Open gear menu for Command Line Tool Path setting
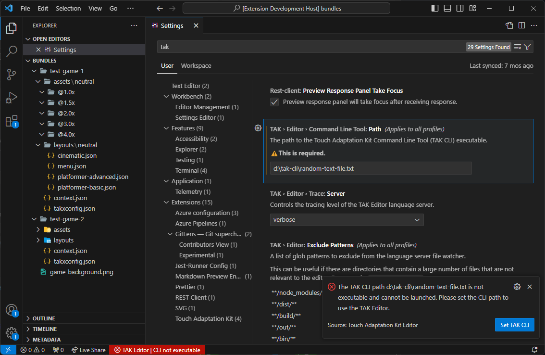Viewport: 545px width, 355px height. pos(258,128)
